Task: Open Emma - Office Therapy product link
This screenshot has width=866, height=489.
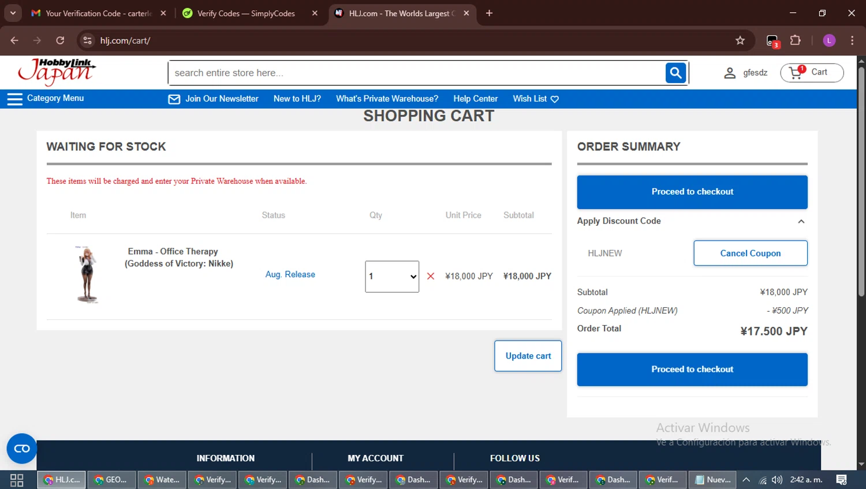Action: tap(179, 257)
